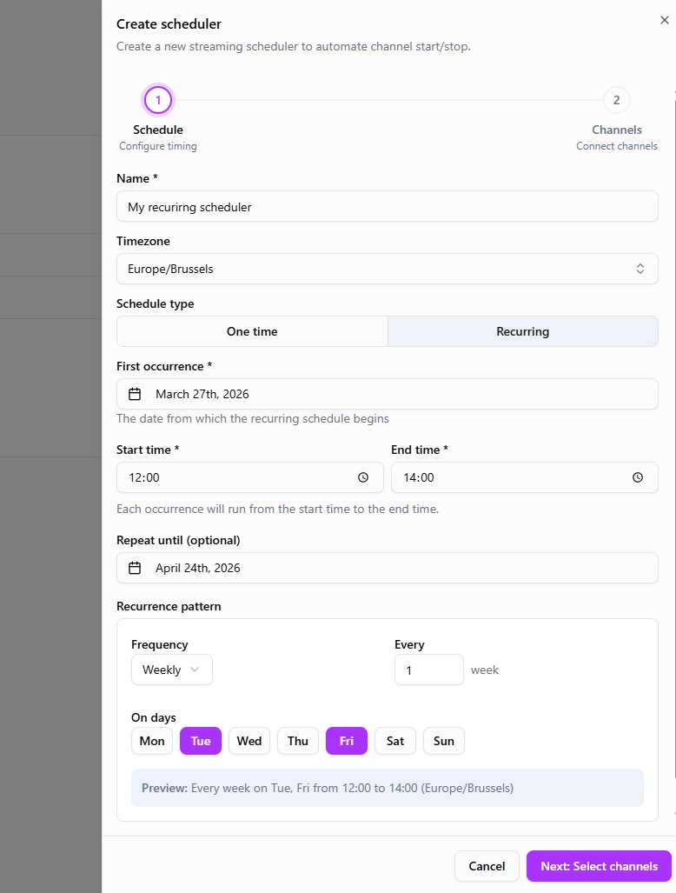This screenshot has width=676, height=893.
Task: Click the Next: Select channels button
Action: [599, 866]
